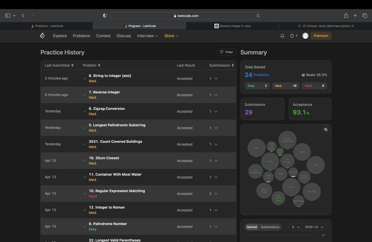Click the streak flame icon
Screen dimensions: 372x242
point(292,36)
